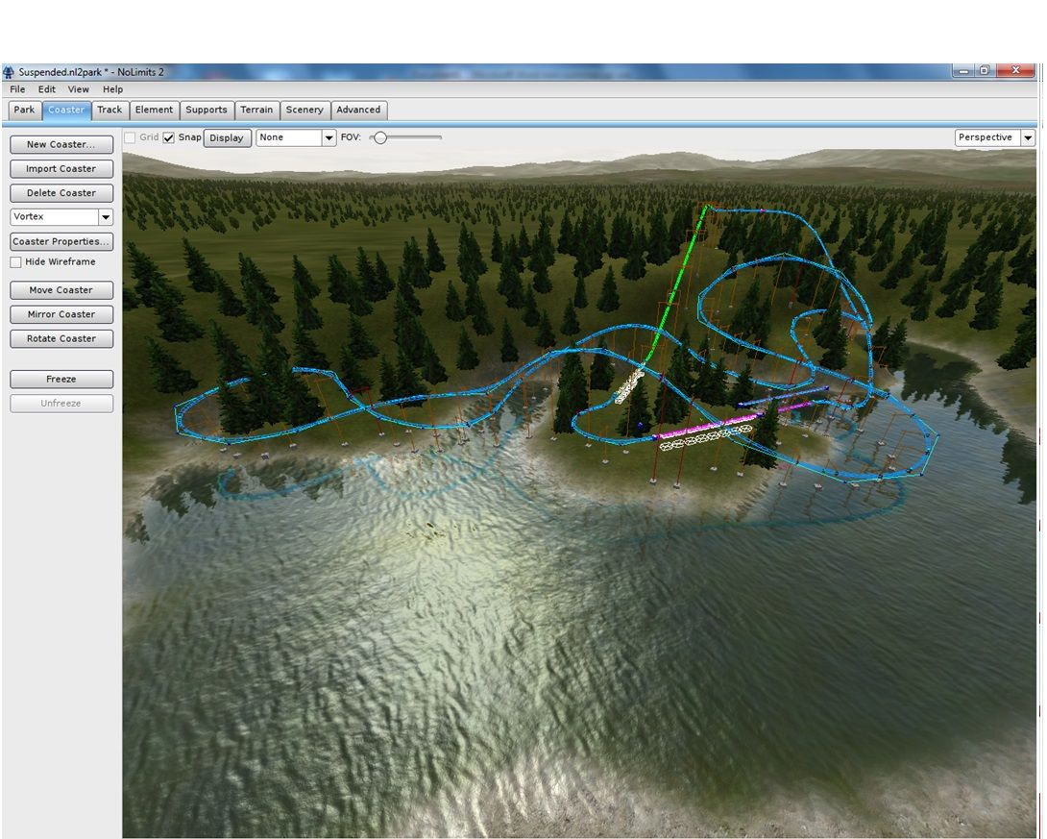
Task: Open the File menu
Action: coord(16,88)
